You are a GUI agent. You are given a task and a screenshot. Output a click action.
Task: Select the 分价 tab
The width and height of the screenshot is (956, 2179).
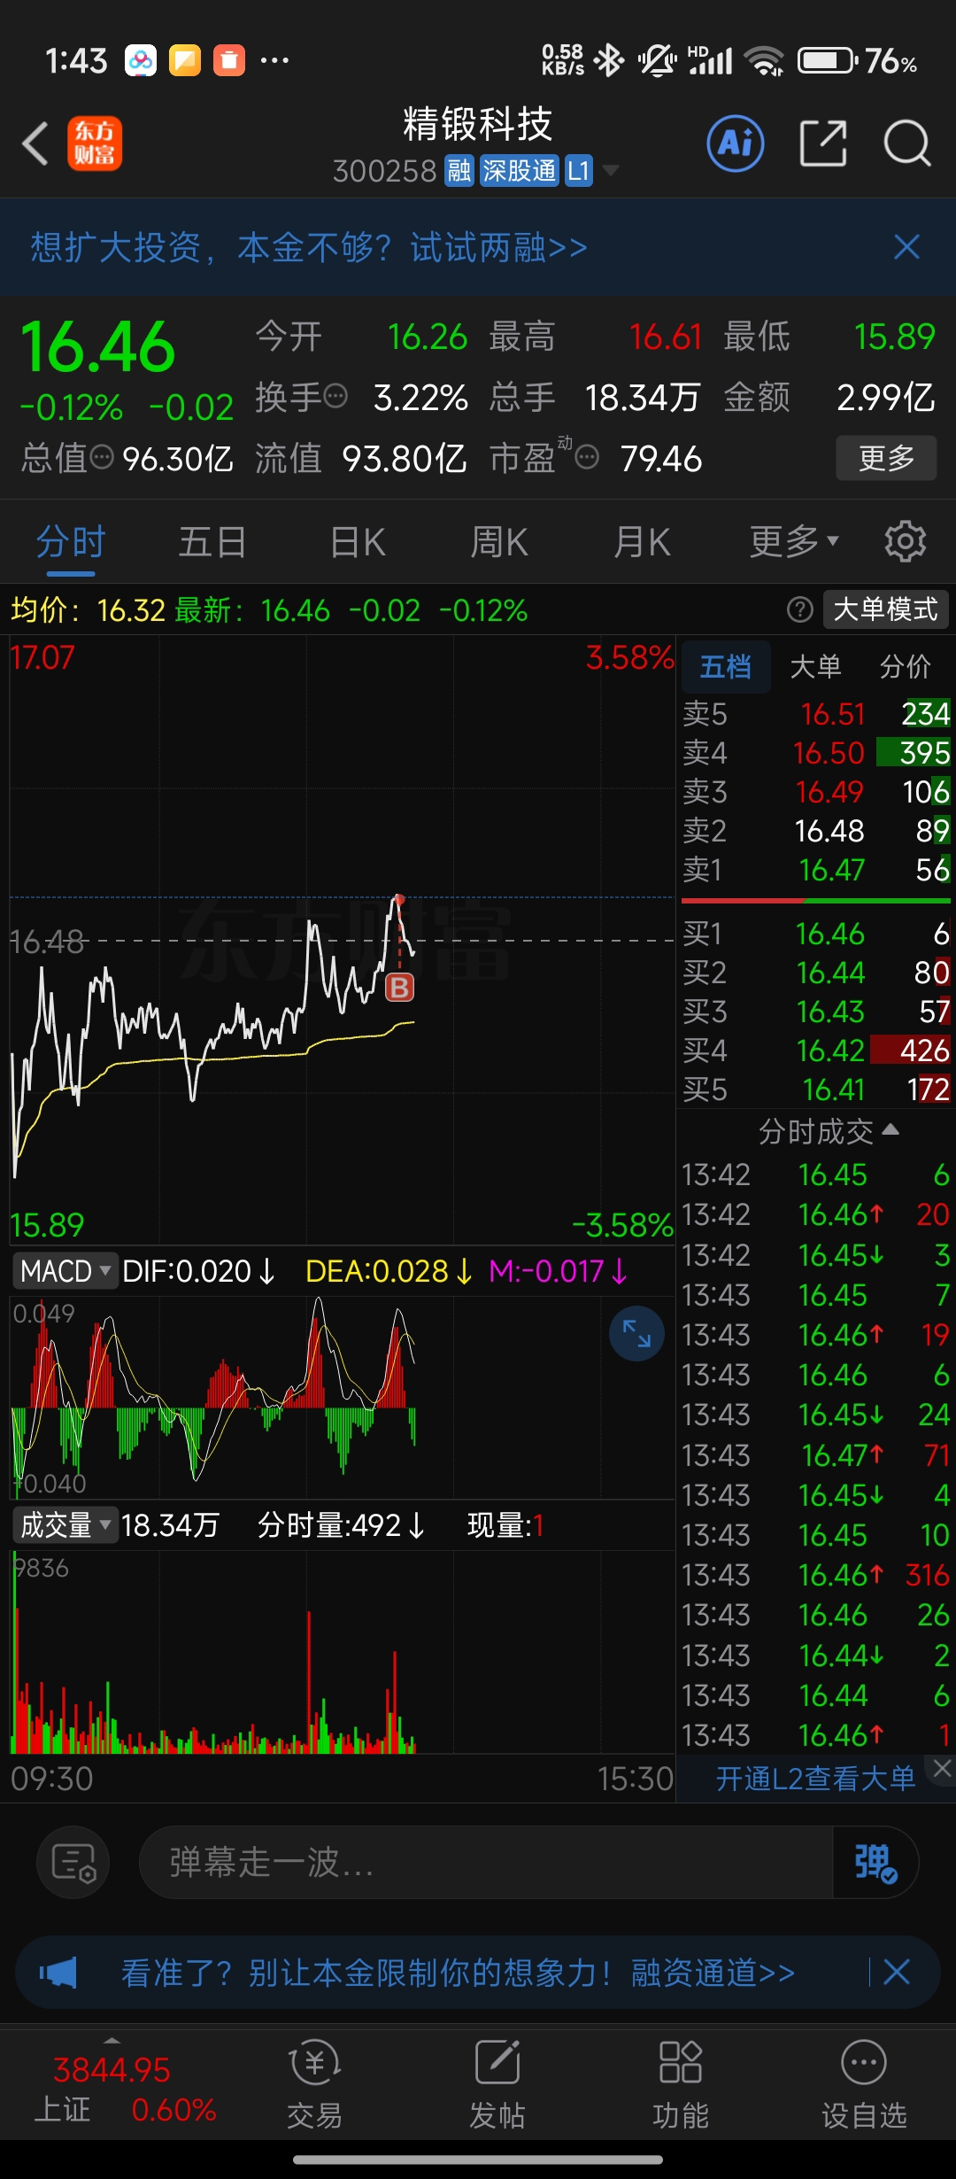[x=905, y=666]
